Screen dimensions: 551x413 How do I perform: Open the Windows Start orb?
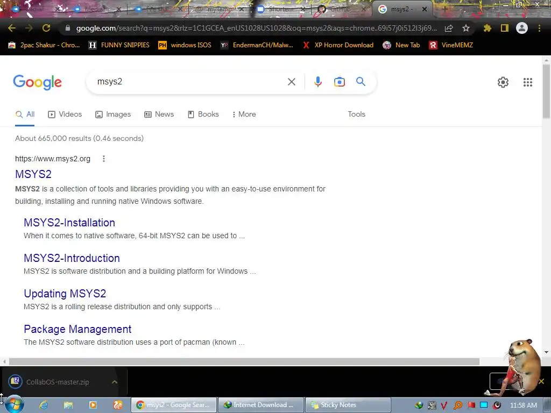click(14, 405)
